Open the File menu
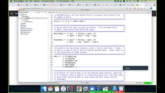165x93 pixels. coord(27,1)
